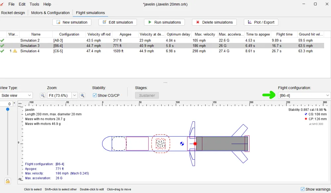Screen dimensions: 331x193
Task: Click the zoom in magnifier icon
Action: [x=82, y=95]
